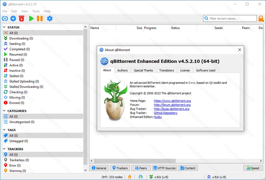Screen dimensions: 266x180
Task: Click the flame connection status icon
Action: (x=130, y=177)
